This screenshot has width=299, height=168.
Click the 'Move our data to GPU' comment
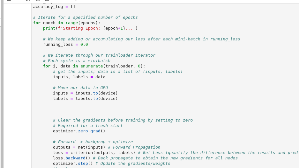point(80,88)
